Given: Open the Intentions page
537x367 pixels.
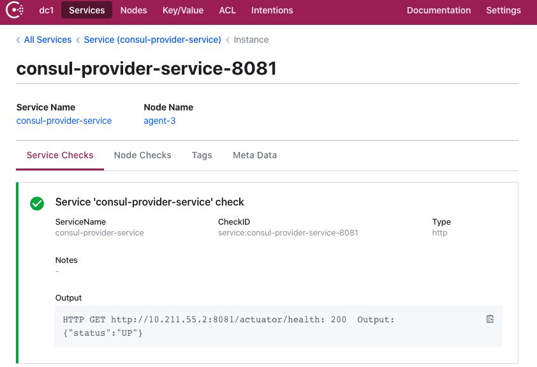Looking at the screenshot, I should click(272, 10).
